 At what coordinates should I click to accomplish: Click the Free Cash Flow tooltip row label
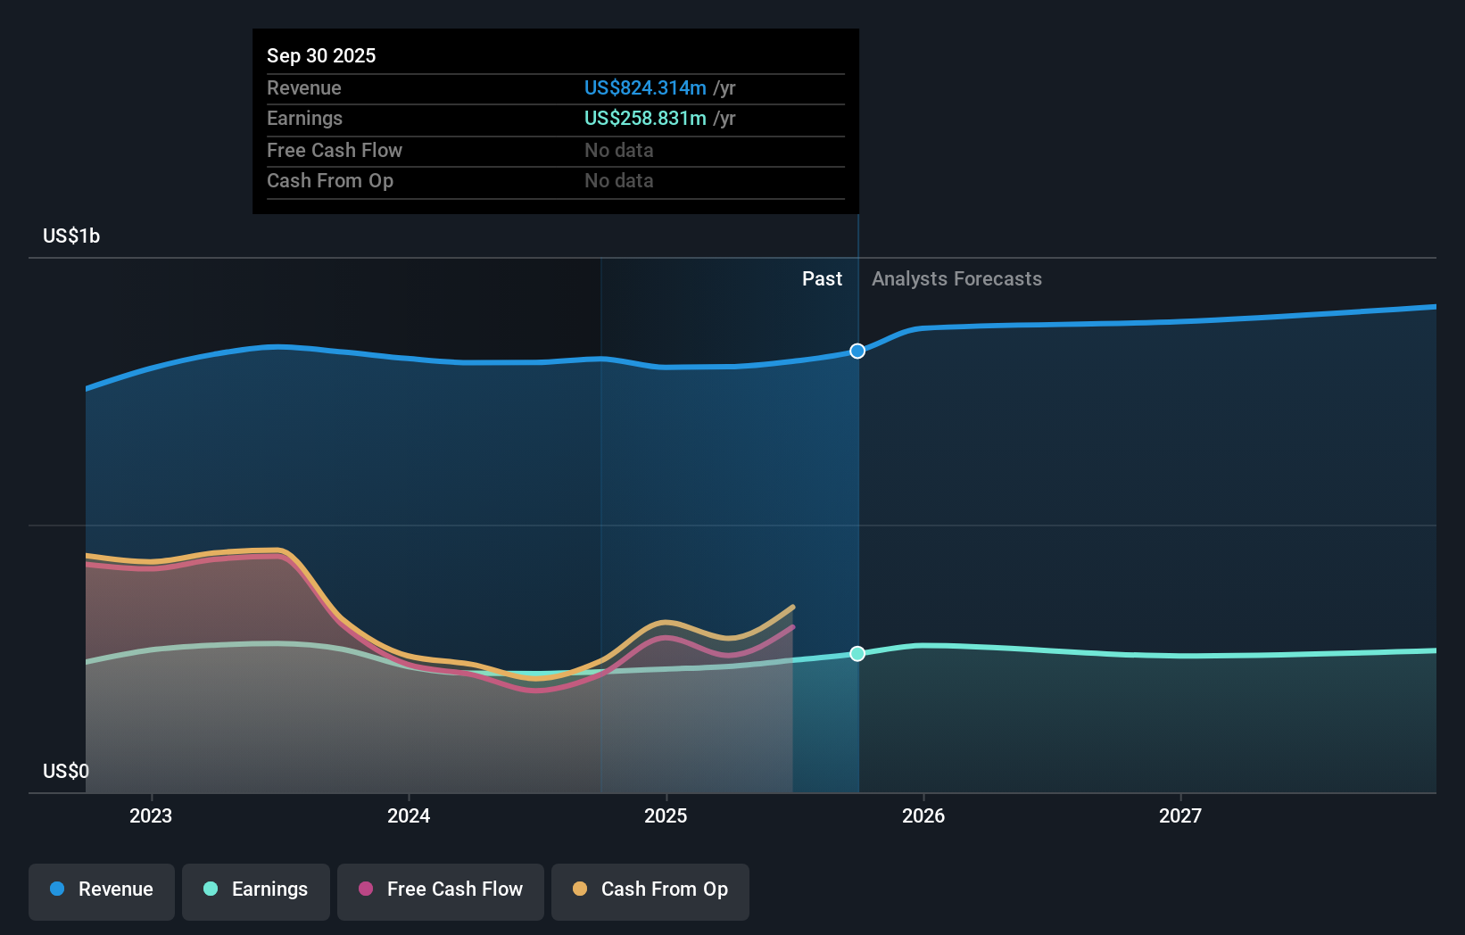(x=335, y=150)
